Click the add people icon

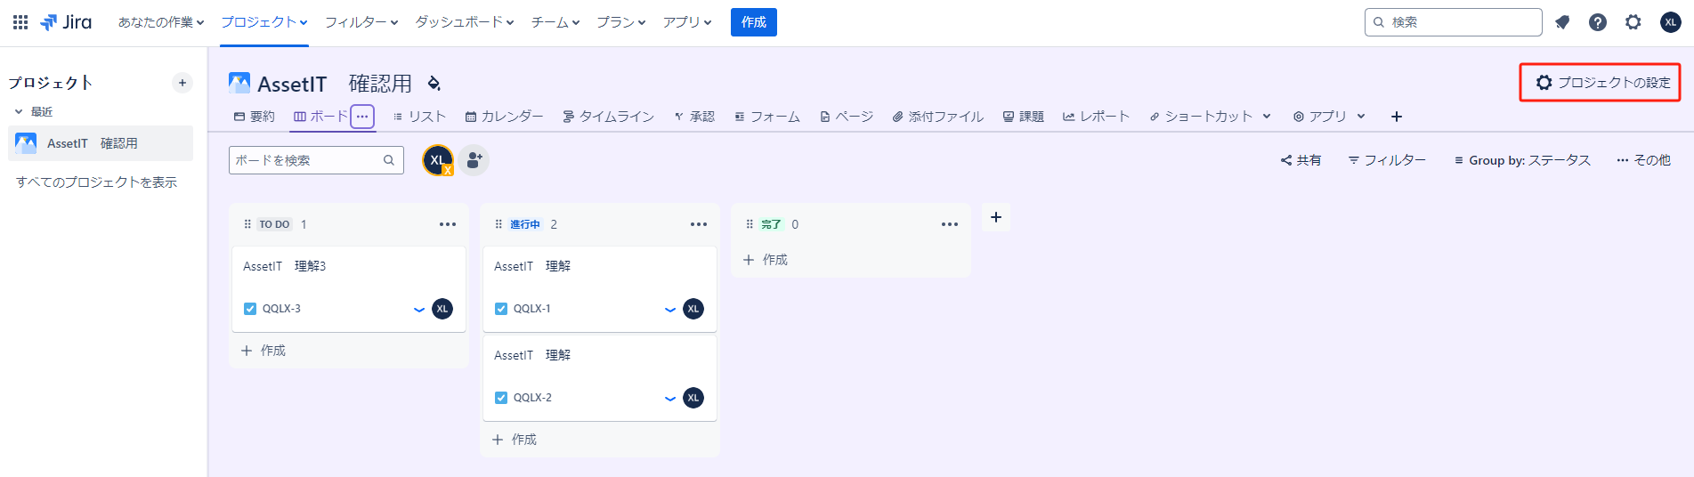[474, 160]
